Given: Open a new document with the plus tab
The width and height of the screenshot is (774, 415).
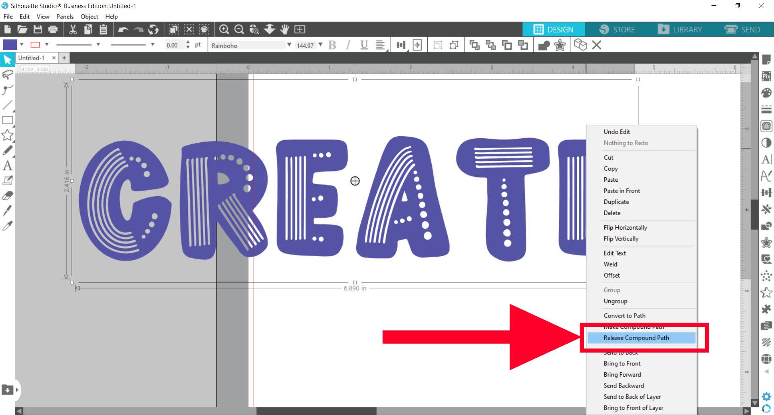Looking at the screenshot, I should coord(64,58).
